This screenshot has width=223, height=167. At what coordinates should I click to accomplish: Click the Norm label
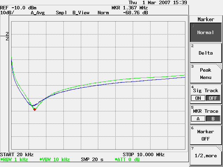(x=103, y=13)
